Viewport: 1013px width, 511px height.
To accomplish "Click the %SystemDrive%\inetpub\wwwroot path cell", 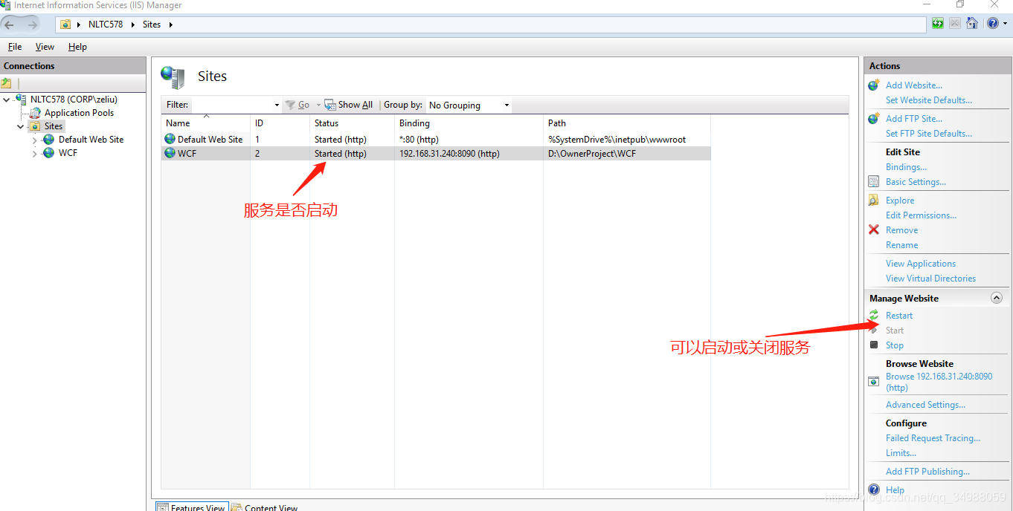I will pyautogui.click(x=617, y=140).
